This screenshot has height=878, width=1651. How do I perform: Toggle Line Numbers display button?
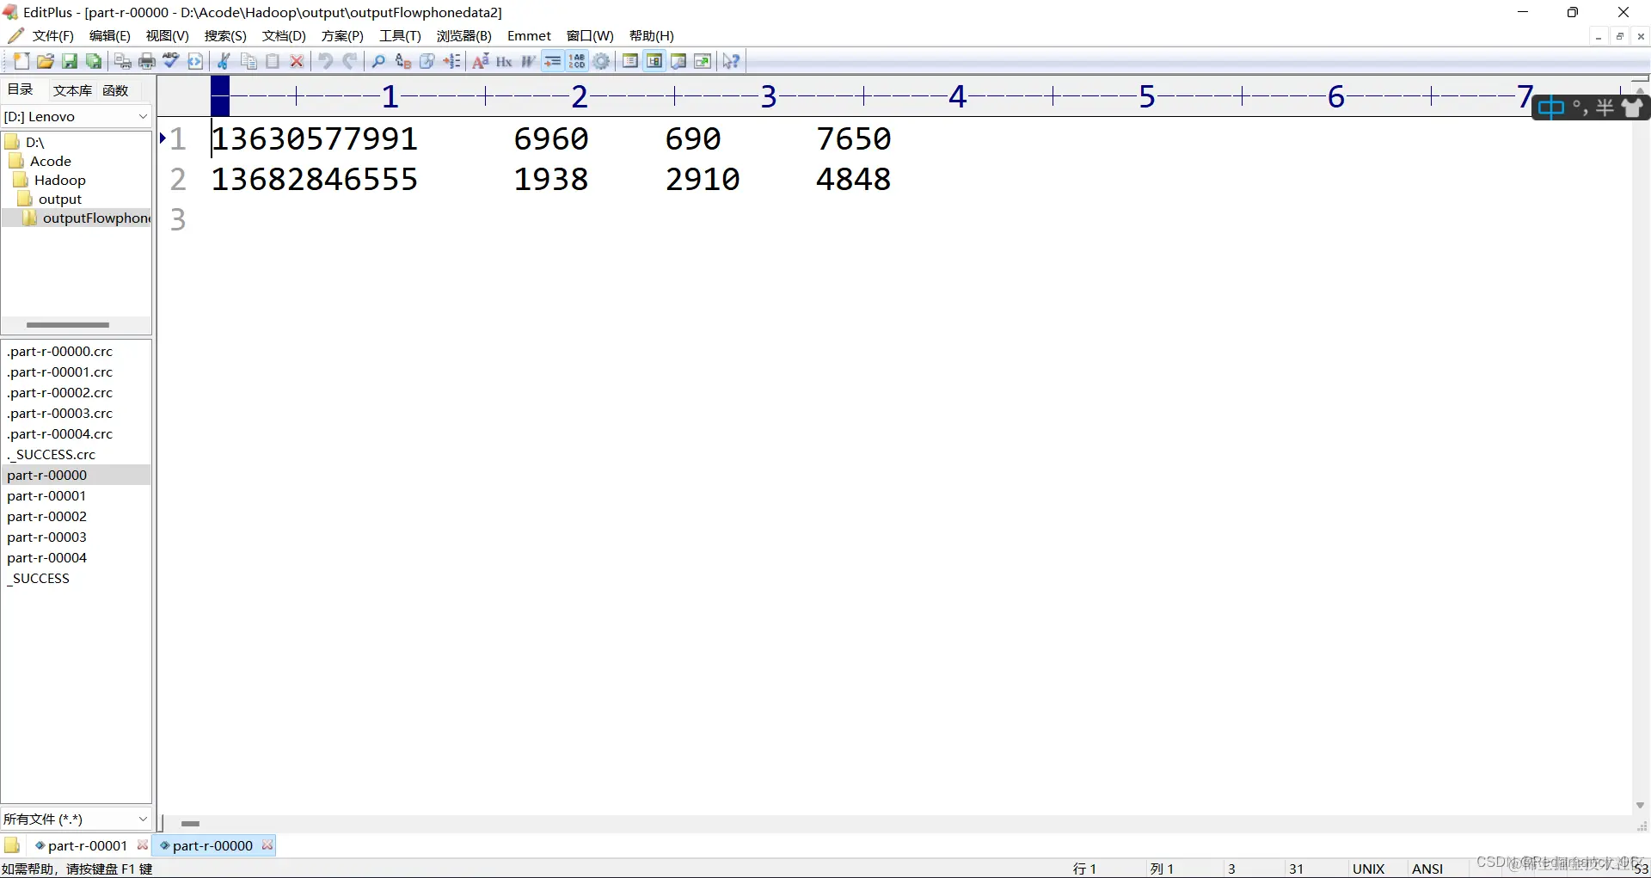577,61
